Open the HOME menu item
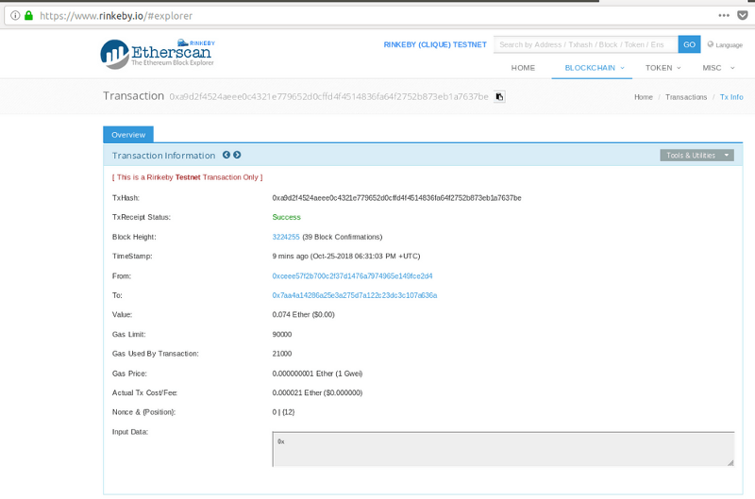The image size is (755, 499). (523, 68)
